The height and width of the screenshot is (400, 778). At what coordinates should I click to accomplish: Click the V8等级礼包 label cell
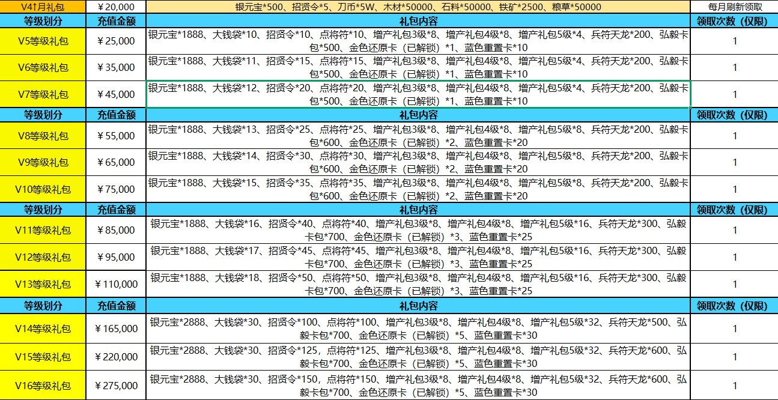(x=43, y=136)
